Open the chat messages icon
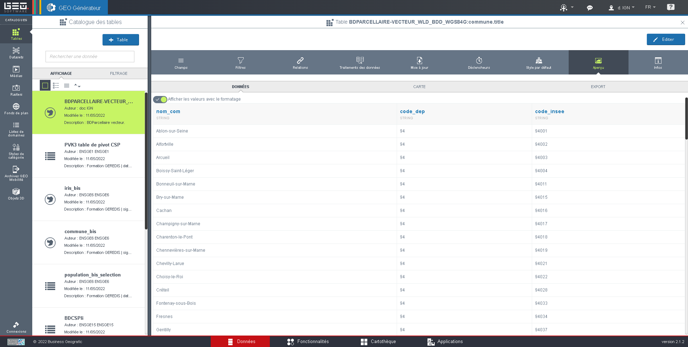Screen dimensions: 688x347 589,8
